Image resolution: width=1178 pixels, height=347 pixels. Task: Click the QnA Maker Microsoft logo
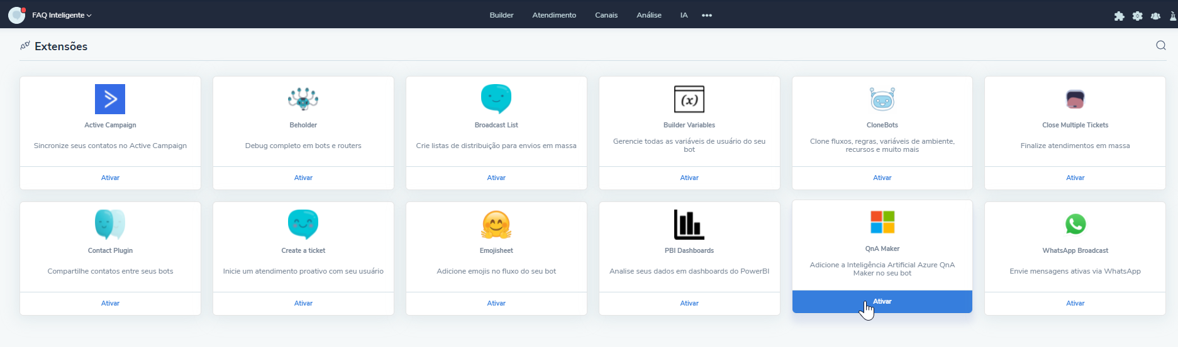coord(882,222)
